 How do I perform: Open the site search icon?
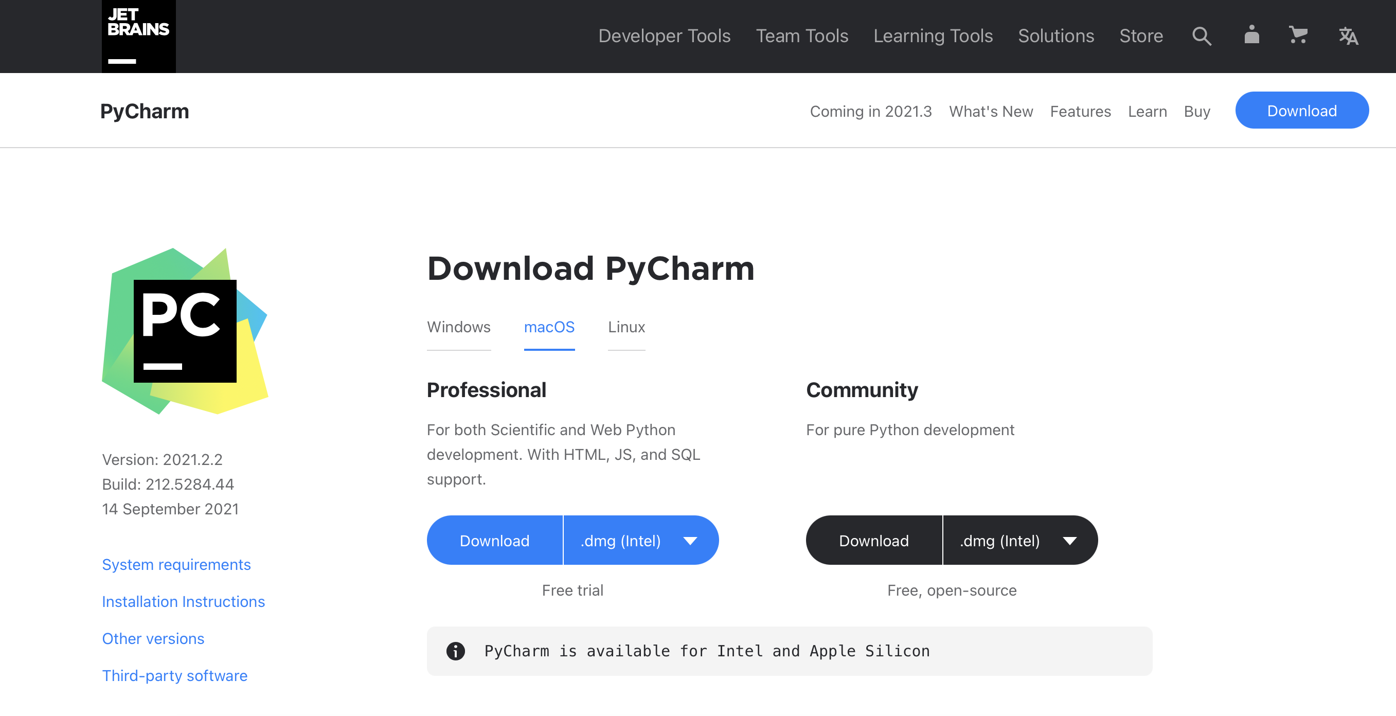click(x=1202, y=37)
